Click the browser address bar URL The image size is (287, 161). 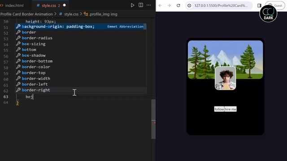click(221, 6)
